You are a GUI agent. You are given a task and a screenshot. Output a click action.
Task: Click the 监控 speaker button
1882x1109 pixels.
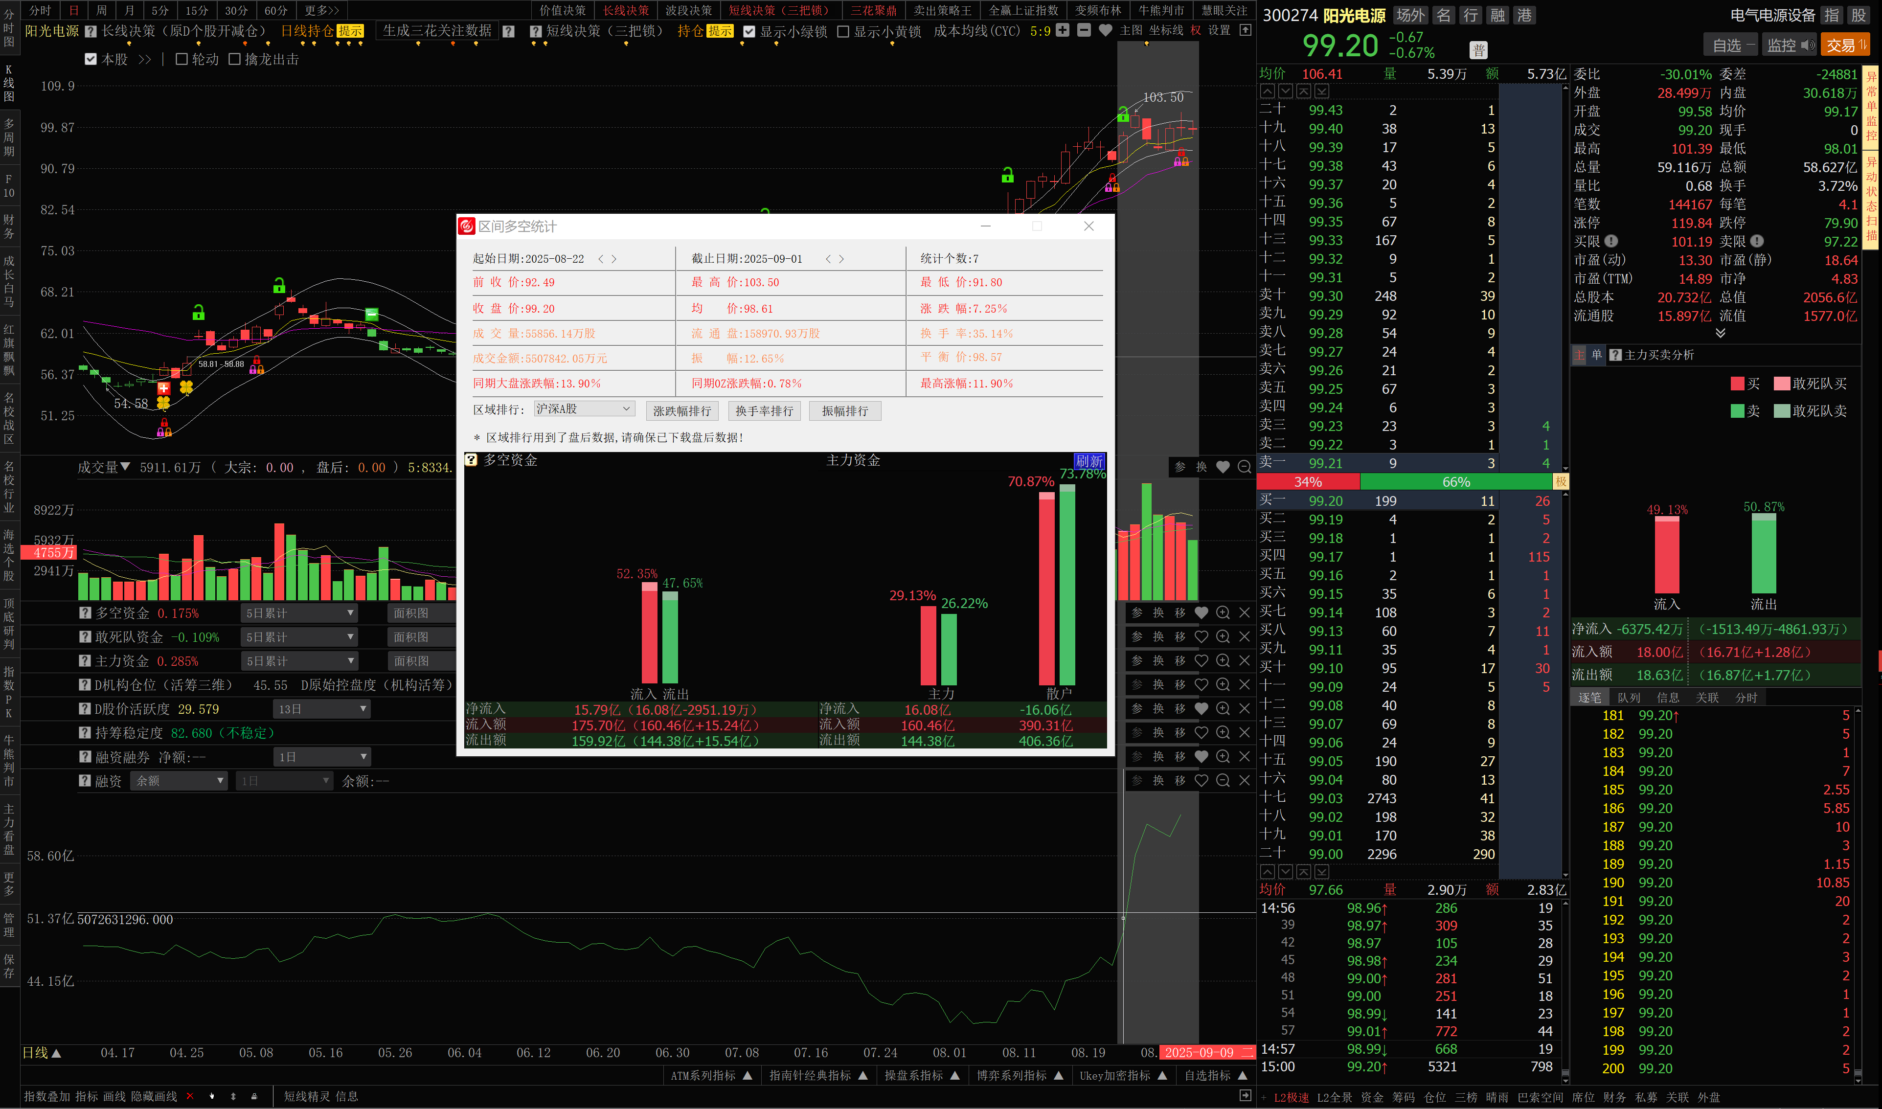tap(1790, 45)
